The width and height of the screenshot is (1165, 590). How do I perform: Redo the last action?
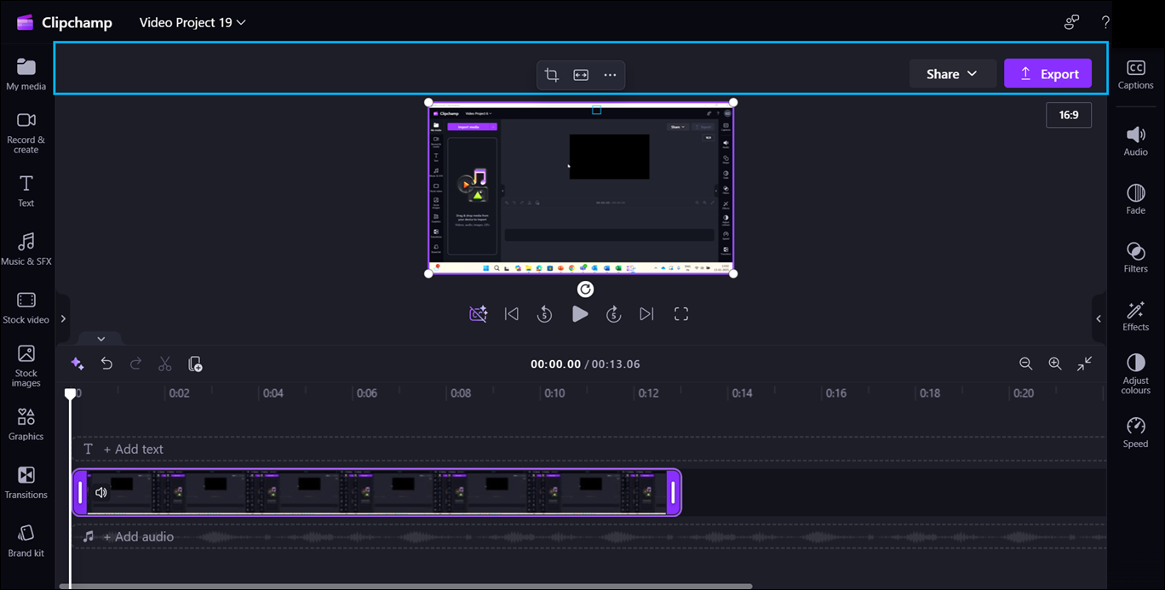pos(135,364)
